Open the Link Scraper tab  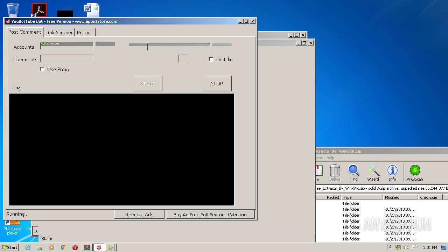click(59, 33)
